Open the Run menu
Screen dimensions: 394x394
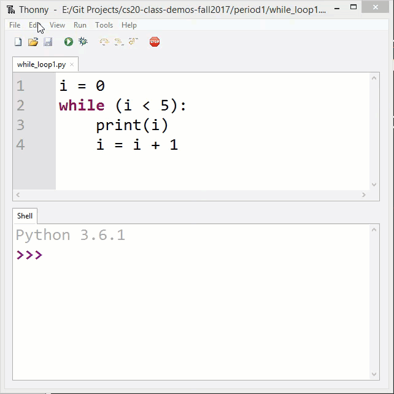[80, 25]
